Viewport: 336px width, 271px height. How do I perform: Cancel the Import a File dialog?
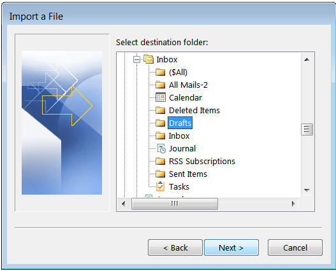point(295,247)
